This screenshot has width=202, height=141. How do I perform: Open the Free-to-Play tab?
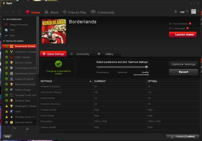(74, 12)
